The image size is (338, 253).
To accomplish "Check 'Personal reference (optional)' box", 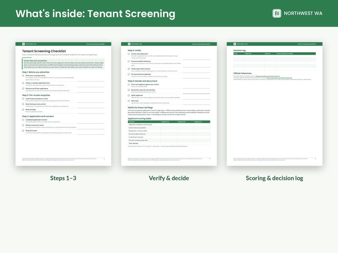I will [x=129, y=74].
